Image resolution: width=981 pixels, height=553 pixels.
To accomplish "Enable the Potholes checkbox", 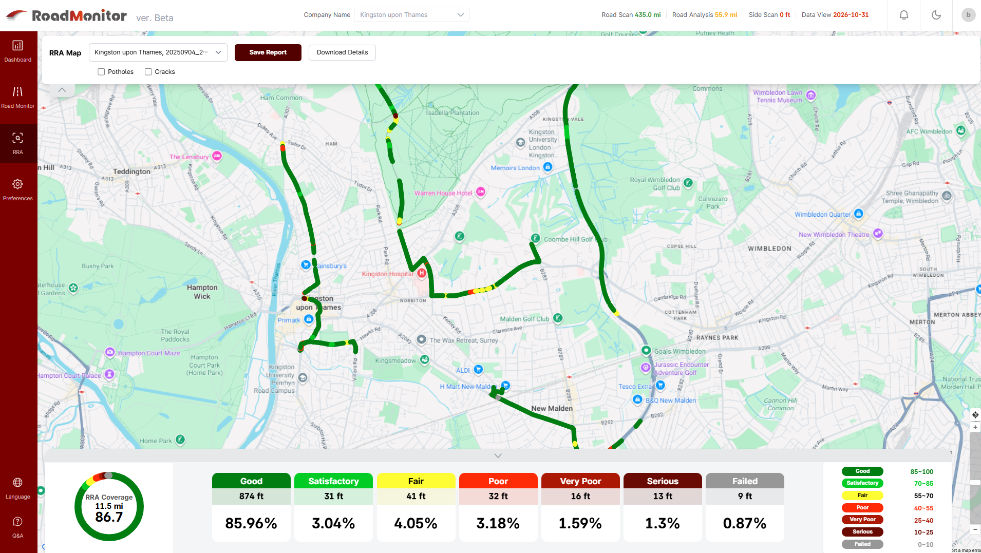I will pyautogui.click(x=101, y=71).
